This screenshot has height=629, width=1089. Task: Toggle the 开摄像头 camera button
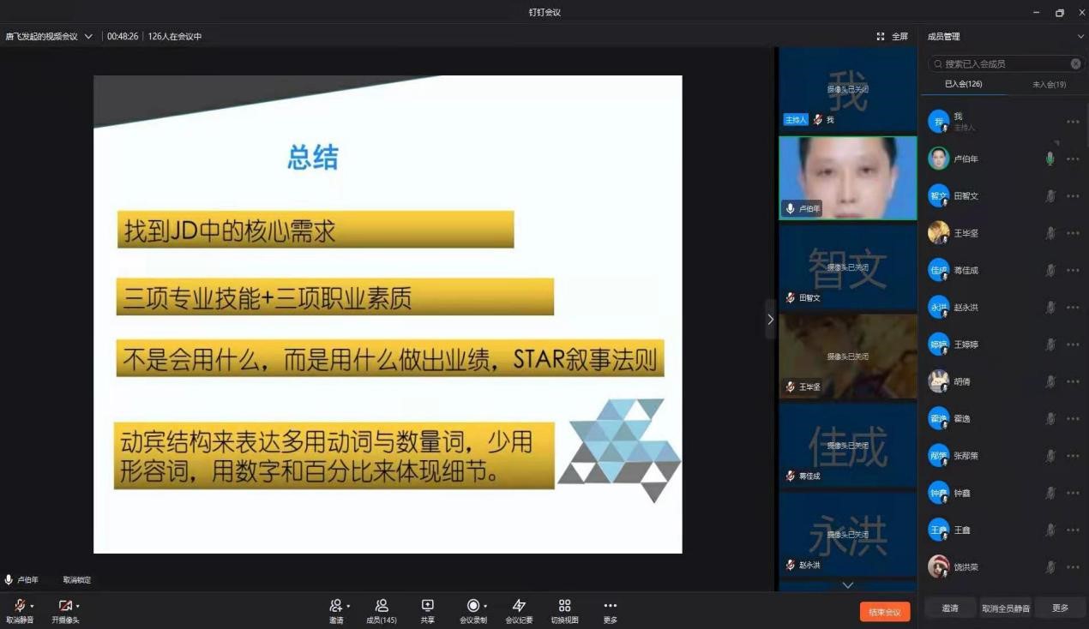click(64, 606)
